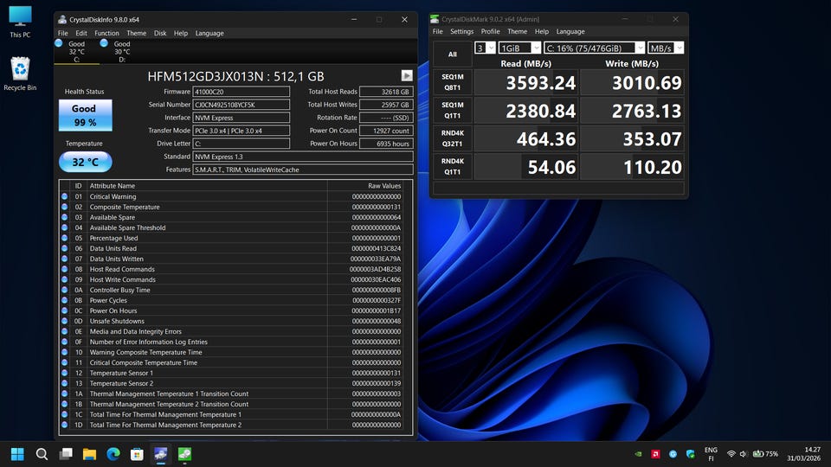Open the test count dropdown showing 3

pos(484,48)
